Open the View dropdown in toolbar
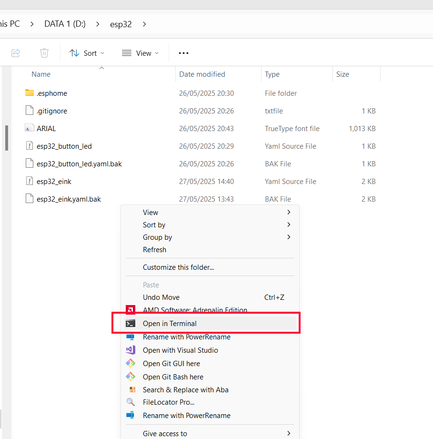Screen dimensions: 433x439 point(140,53)
